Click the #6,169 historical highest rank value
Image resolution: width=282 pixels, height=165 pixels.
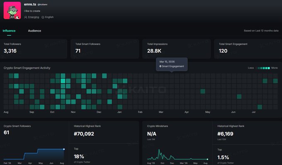[225, 134]
